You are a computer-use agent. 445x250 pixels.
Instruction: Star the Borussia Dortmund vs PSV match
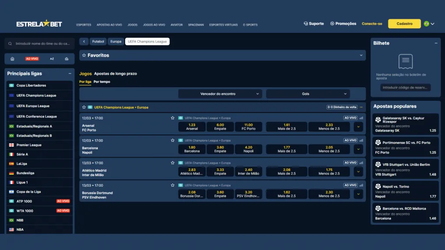tap(173, 185)
